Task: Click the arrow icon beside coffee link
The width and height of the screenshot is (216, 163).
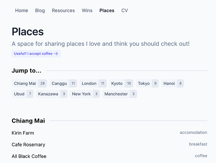Action: pyautogui.click(x=56, y=54)
